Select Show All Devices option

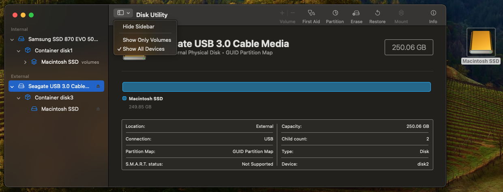143,49
